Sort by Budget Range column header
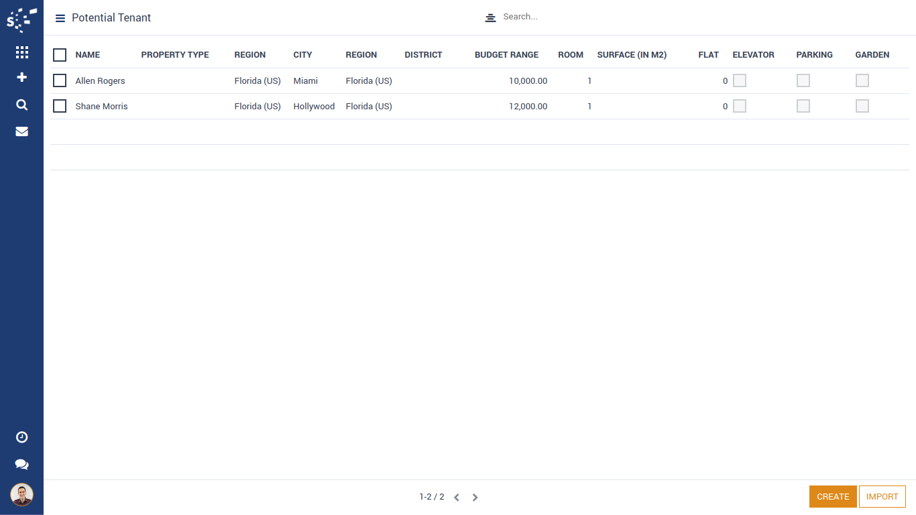 click(x=506, y=55)
